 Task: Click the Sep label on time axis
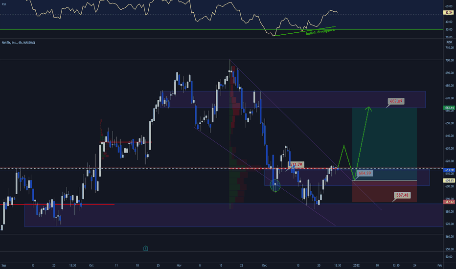3,266
